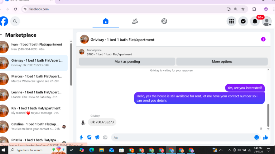The width and height of the screenshot is (275, 154).
Task: Open Leanne's conversation
Action: (x=34, y=95)
